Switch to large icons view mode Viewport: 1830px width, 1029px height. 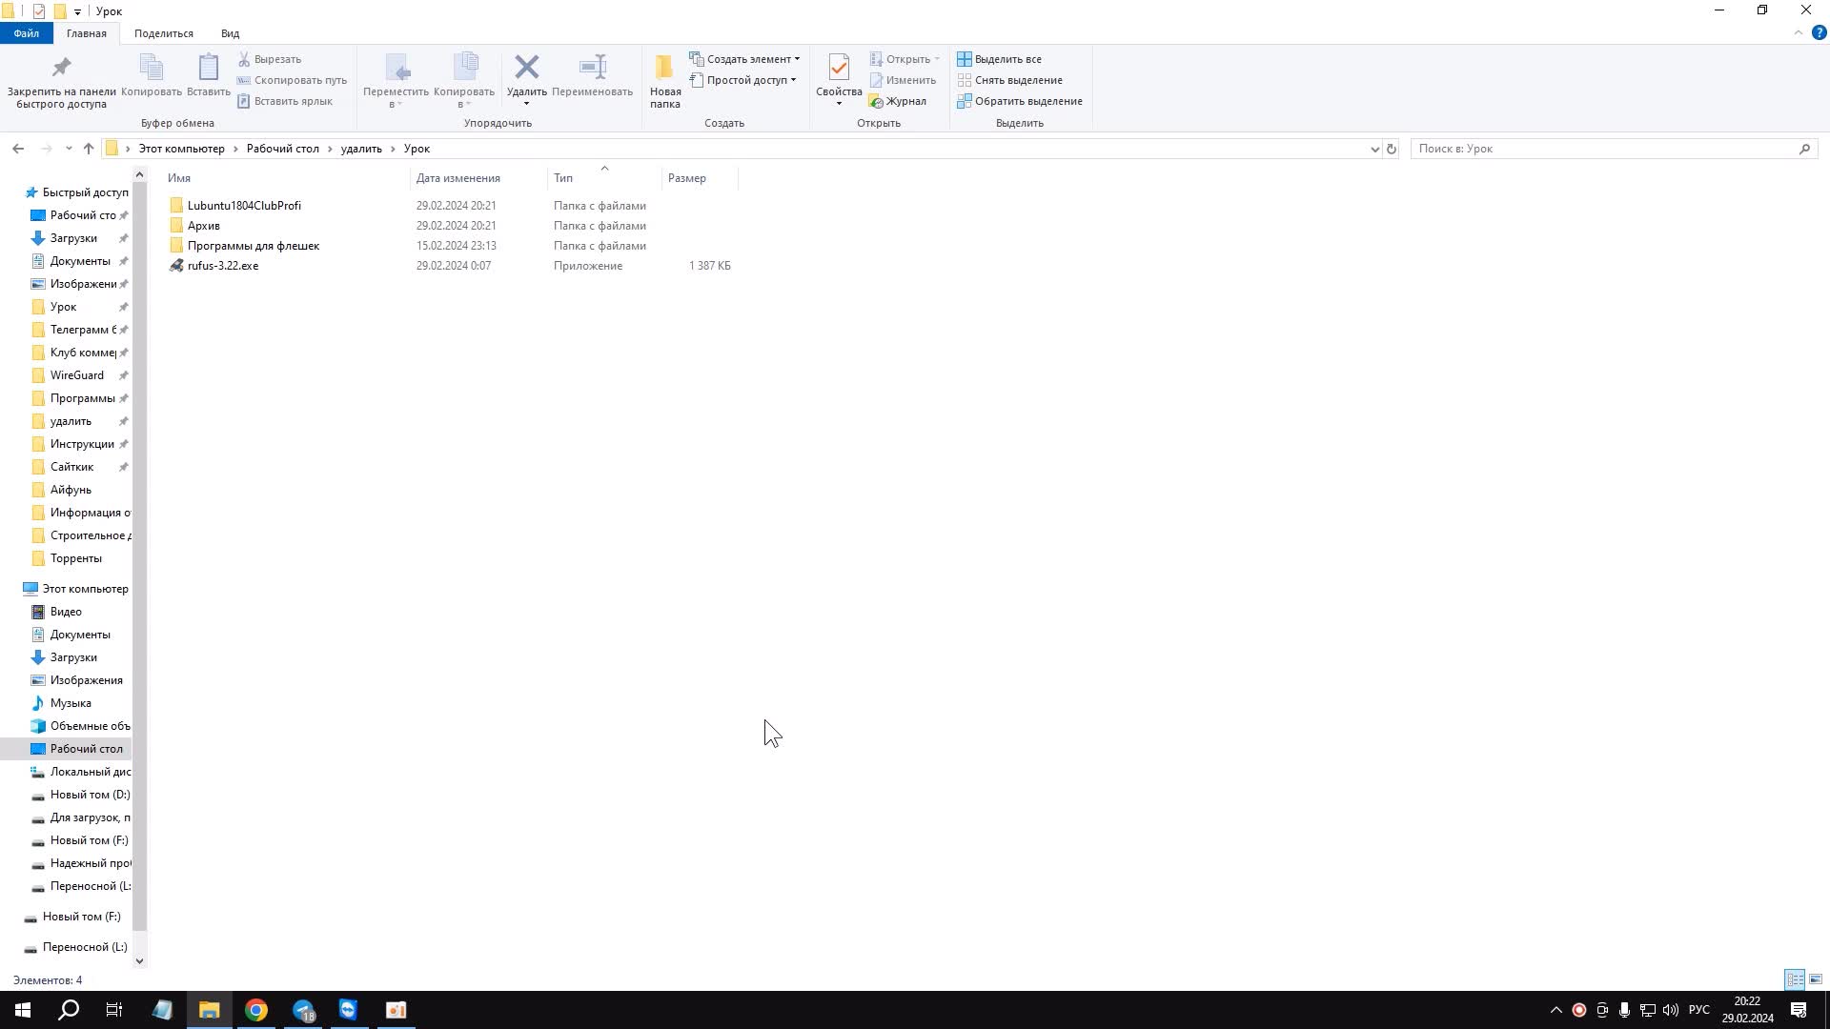(x=1816, y=979)
